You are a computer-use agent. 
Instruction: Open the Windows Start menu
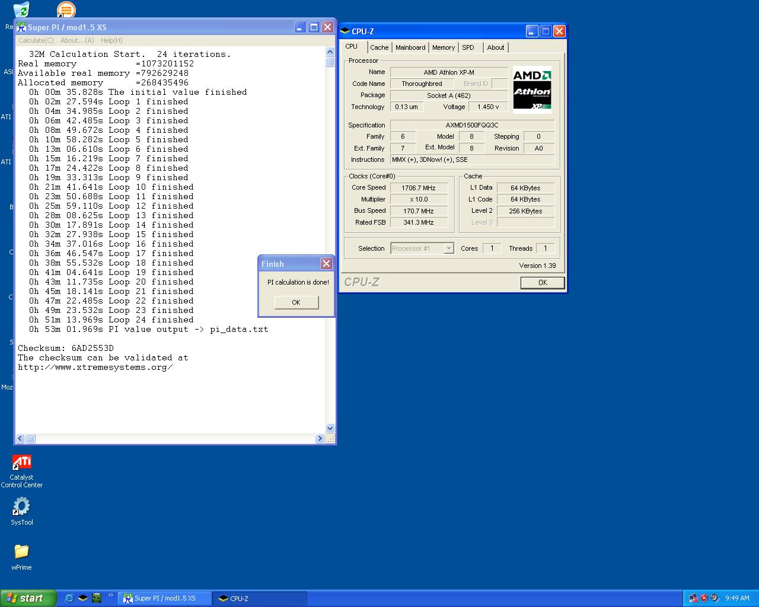click(28, 598)
